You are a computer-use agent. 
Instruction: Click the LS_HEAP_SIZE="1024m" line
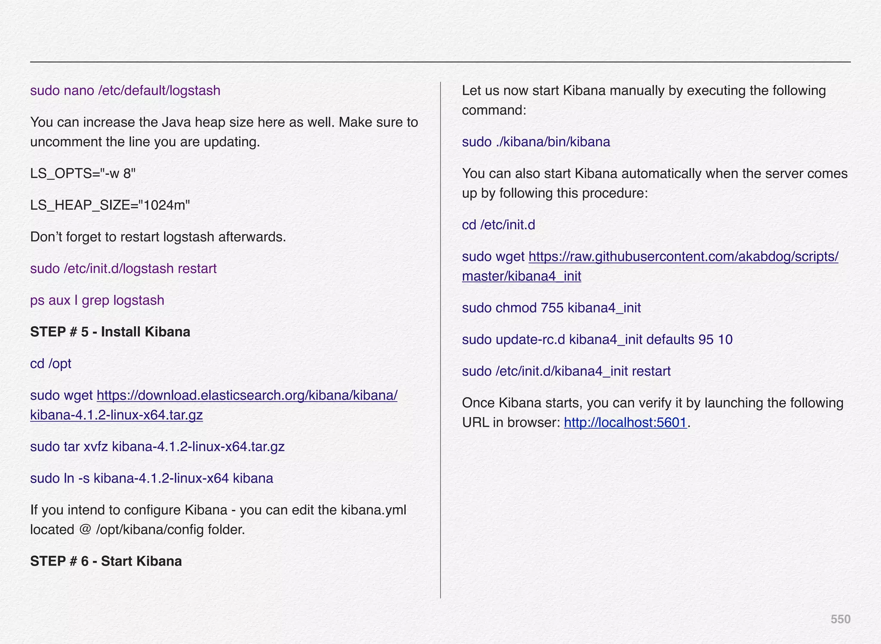click(110, 205)
